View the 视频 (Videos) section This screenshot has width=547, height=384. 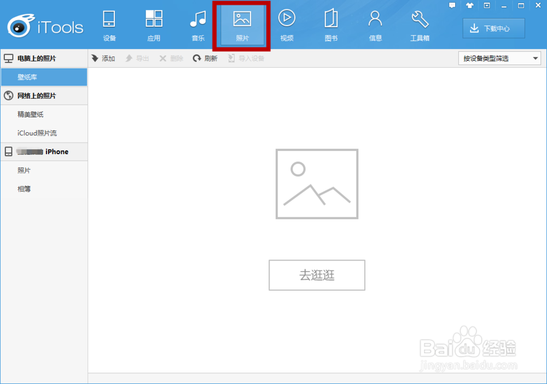coord(286,25)
